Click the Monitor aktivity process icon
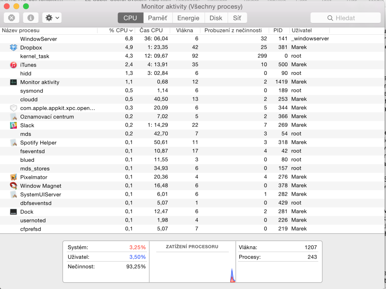Image resolution: width=386 pixels, height=289 pixels. coord(13,82)
